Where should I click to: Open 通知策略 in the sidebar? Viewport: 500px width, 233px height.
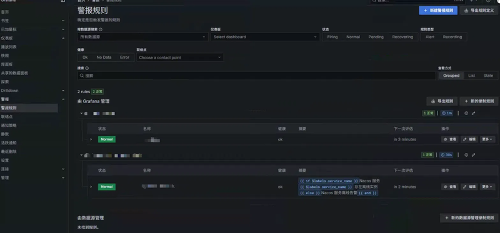click(x=9, y=126)
